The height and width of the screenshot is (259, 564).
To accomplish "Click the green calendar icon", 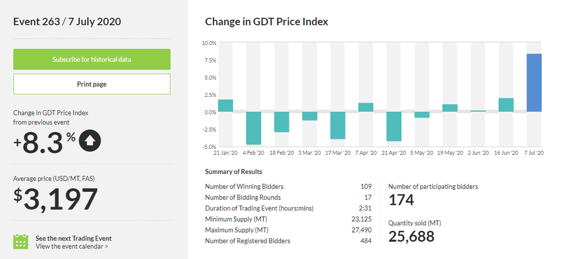I will point(21,242).
